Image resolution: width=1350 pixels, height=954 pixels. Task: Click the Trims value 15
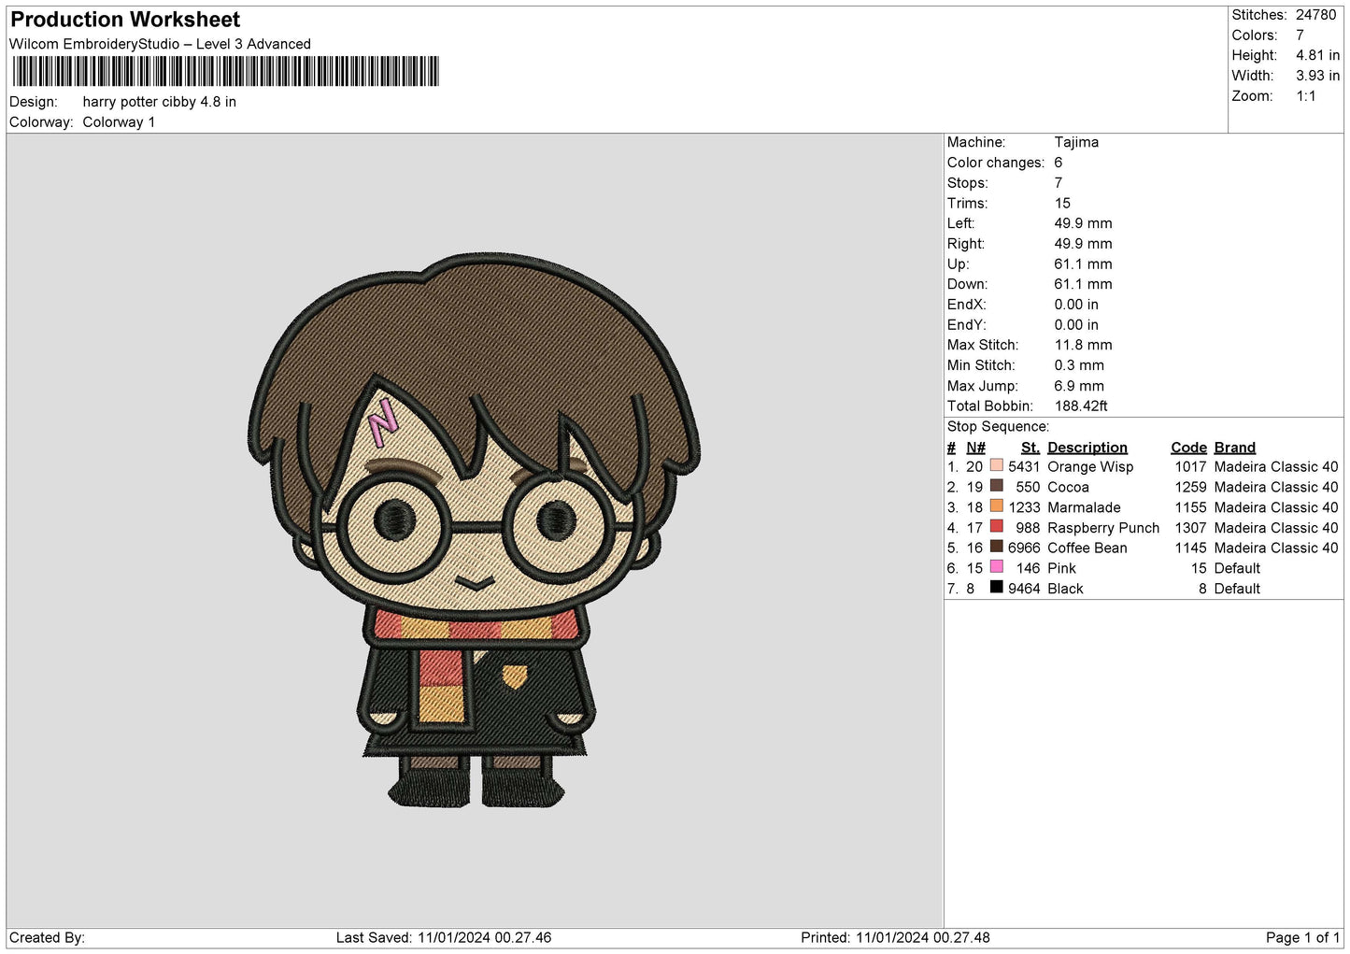[1062, 203]
